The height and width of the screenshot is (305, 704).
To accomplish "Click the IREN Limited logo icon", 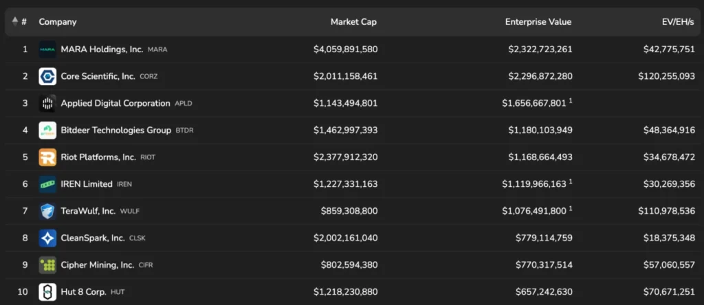I will [47, 184].
